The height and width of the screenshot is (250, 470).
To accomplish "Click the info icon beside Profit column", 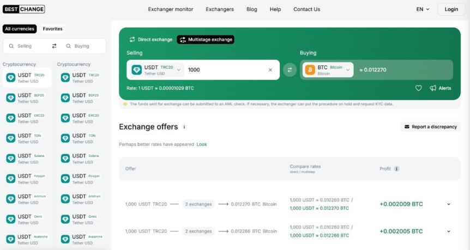I will coord(396,169).
